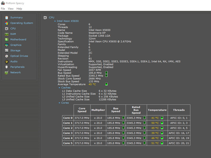Select the Core 3 row label
The image size is (211, 158).
(x=68, y=133)
